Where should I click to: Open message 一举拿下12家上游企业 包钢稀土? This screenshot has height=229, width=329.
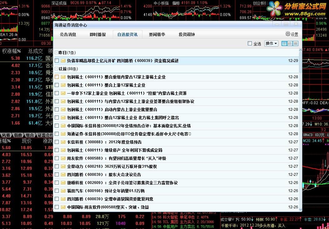point(127,93)
